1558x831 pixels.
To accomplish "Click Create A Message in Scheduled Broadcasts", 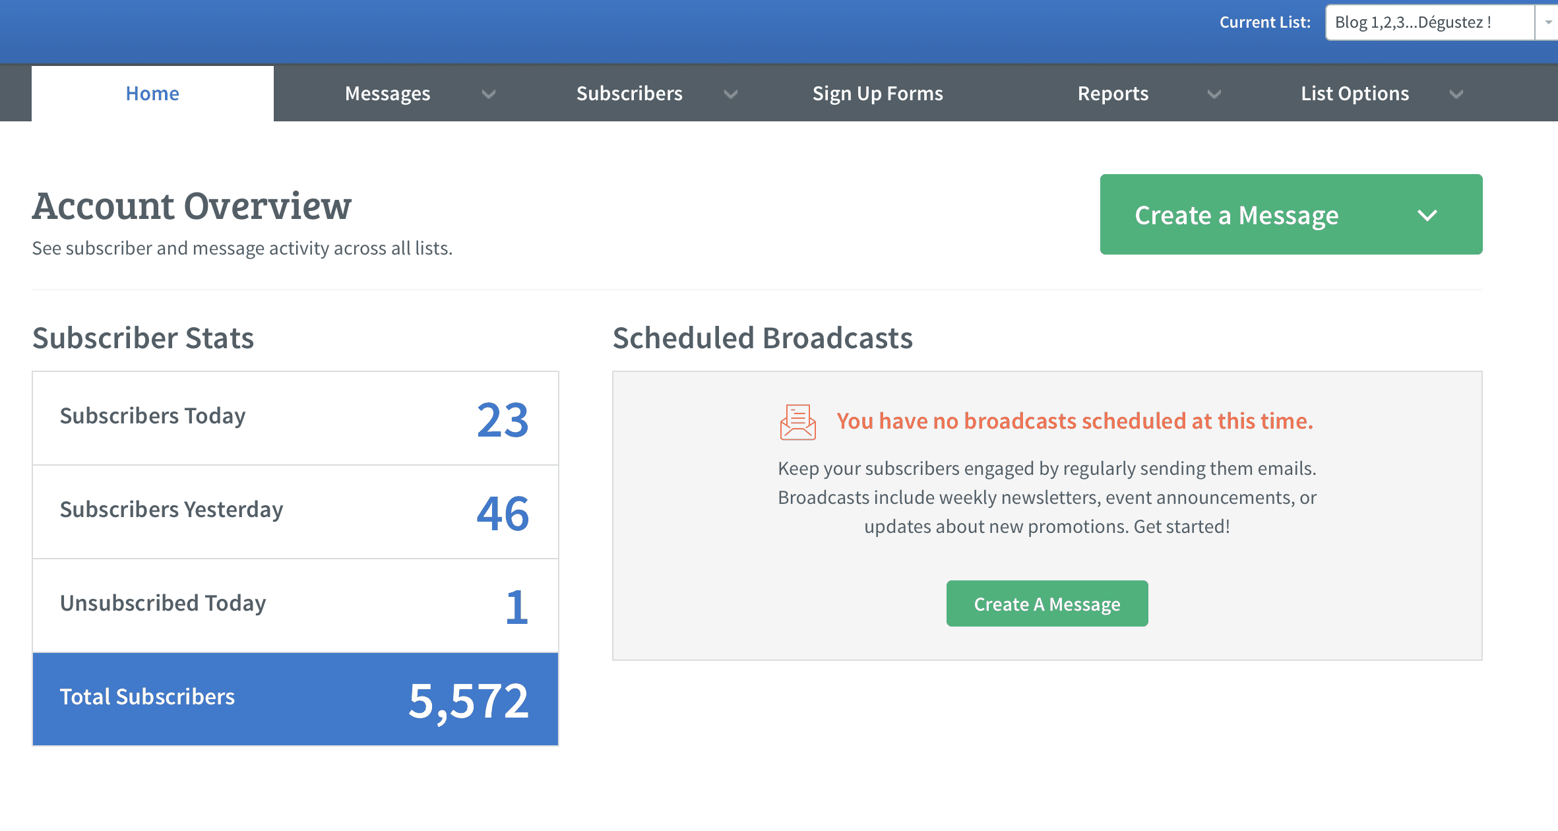I will tap(1047, 604).
